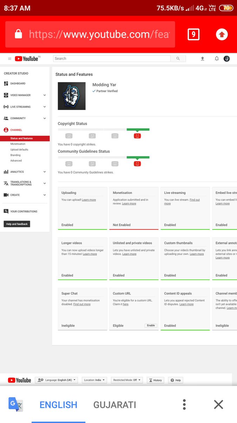Tap the Google Translate icon
The image size is (237, 423).
(x=16, y=404)
